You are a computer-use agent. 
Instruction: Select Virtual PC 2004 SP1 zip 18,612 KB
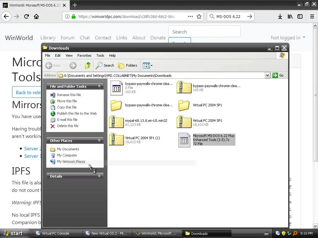pos(184,122)
